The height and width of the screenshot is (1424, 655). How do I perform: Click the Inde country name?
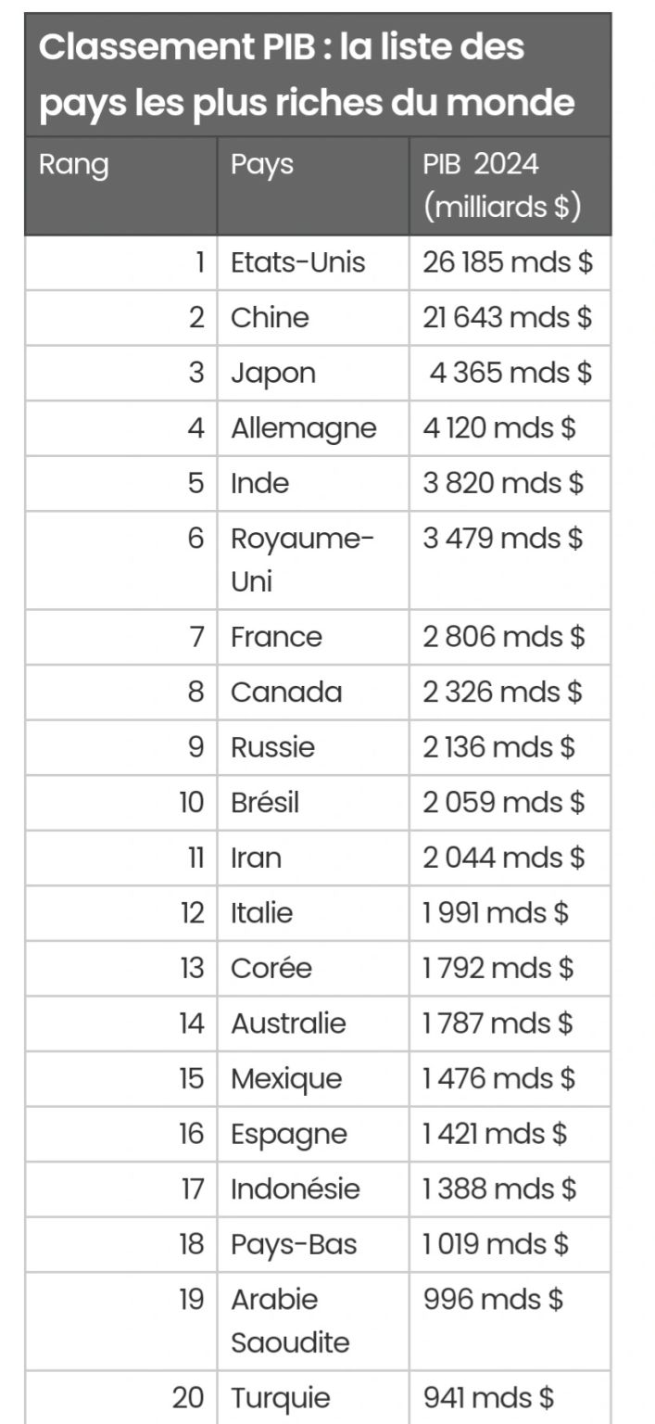click(260, 484)
